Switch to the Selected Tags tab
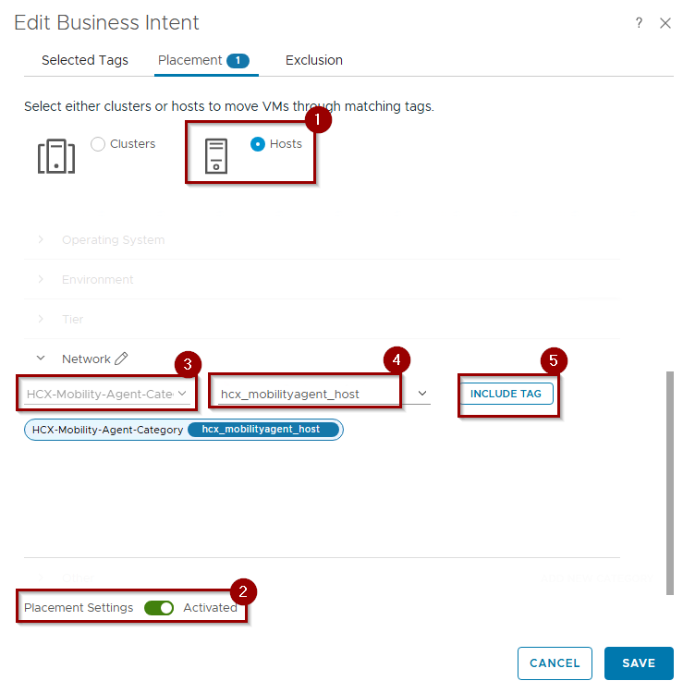This screenshot has height=693, width=683. pyautogui.click(x=85, y=60)
